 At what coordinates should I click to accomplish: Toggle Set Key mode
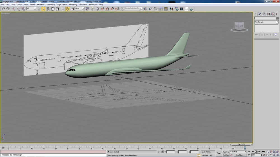[226, 155]
